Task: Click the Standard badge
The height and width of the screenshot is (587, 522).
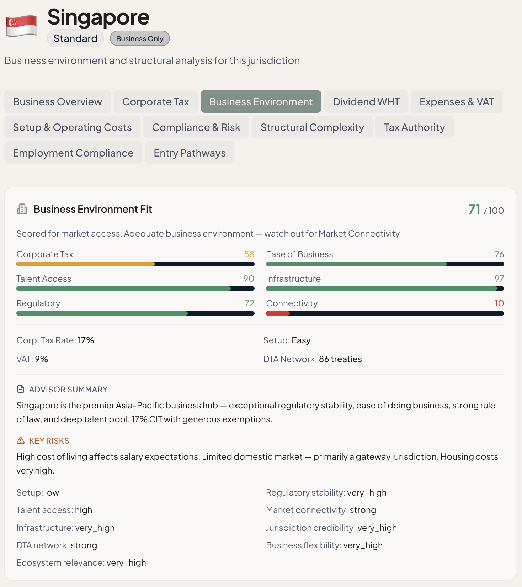Action: tap(75, 38)
